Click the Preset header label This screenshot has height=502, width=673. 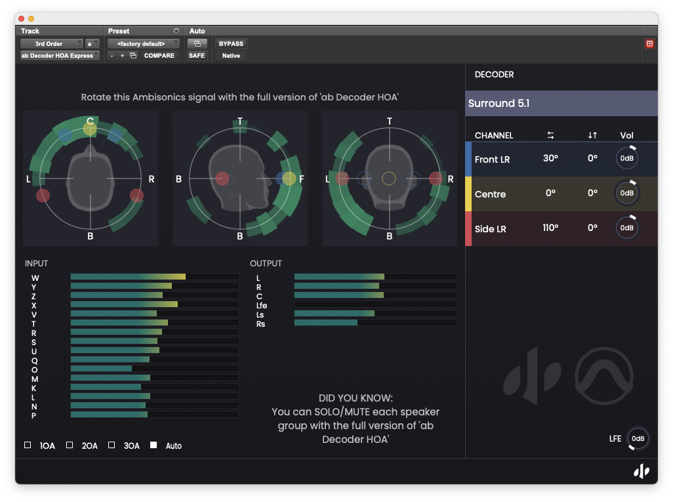tap(119, 31)
